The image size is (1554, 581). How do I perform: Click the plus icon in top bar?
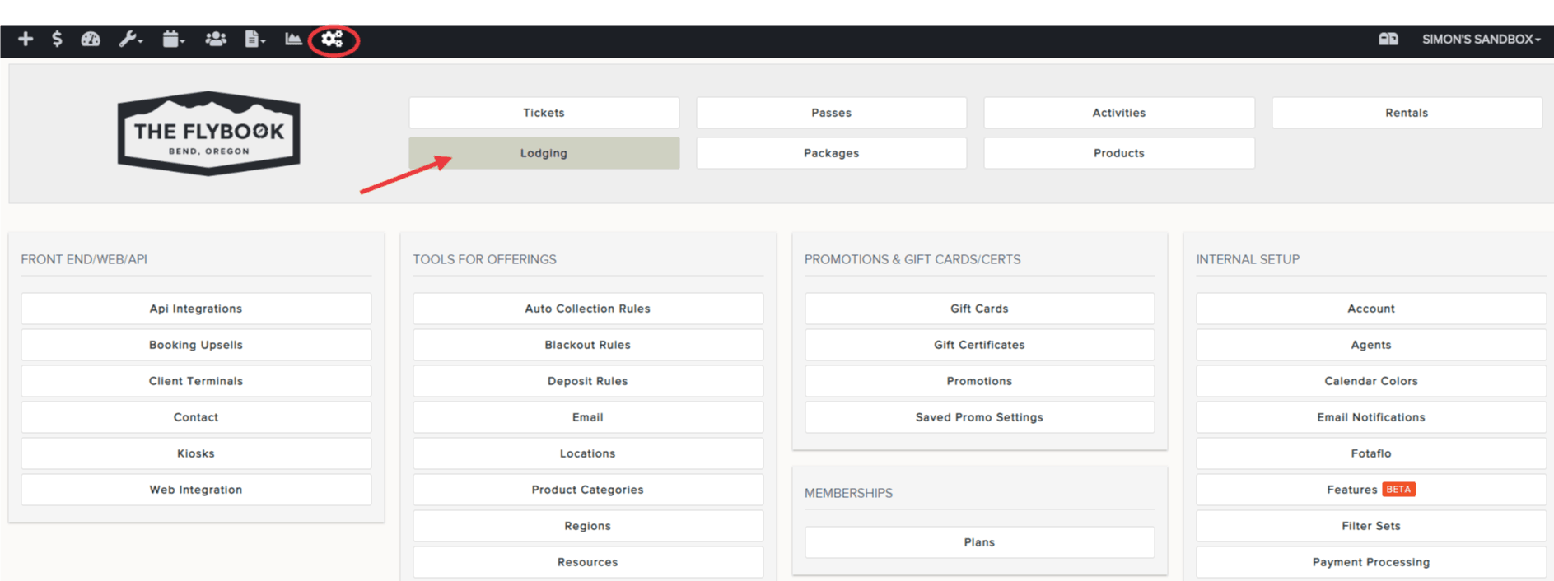[x=26, y=39]
